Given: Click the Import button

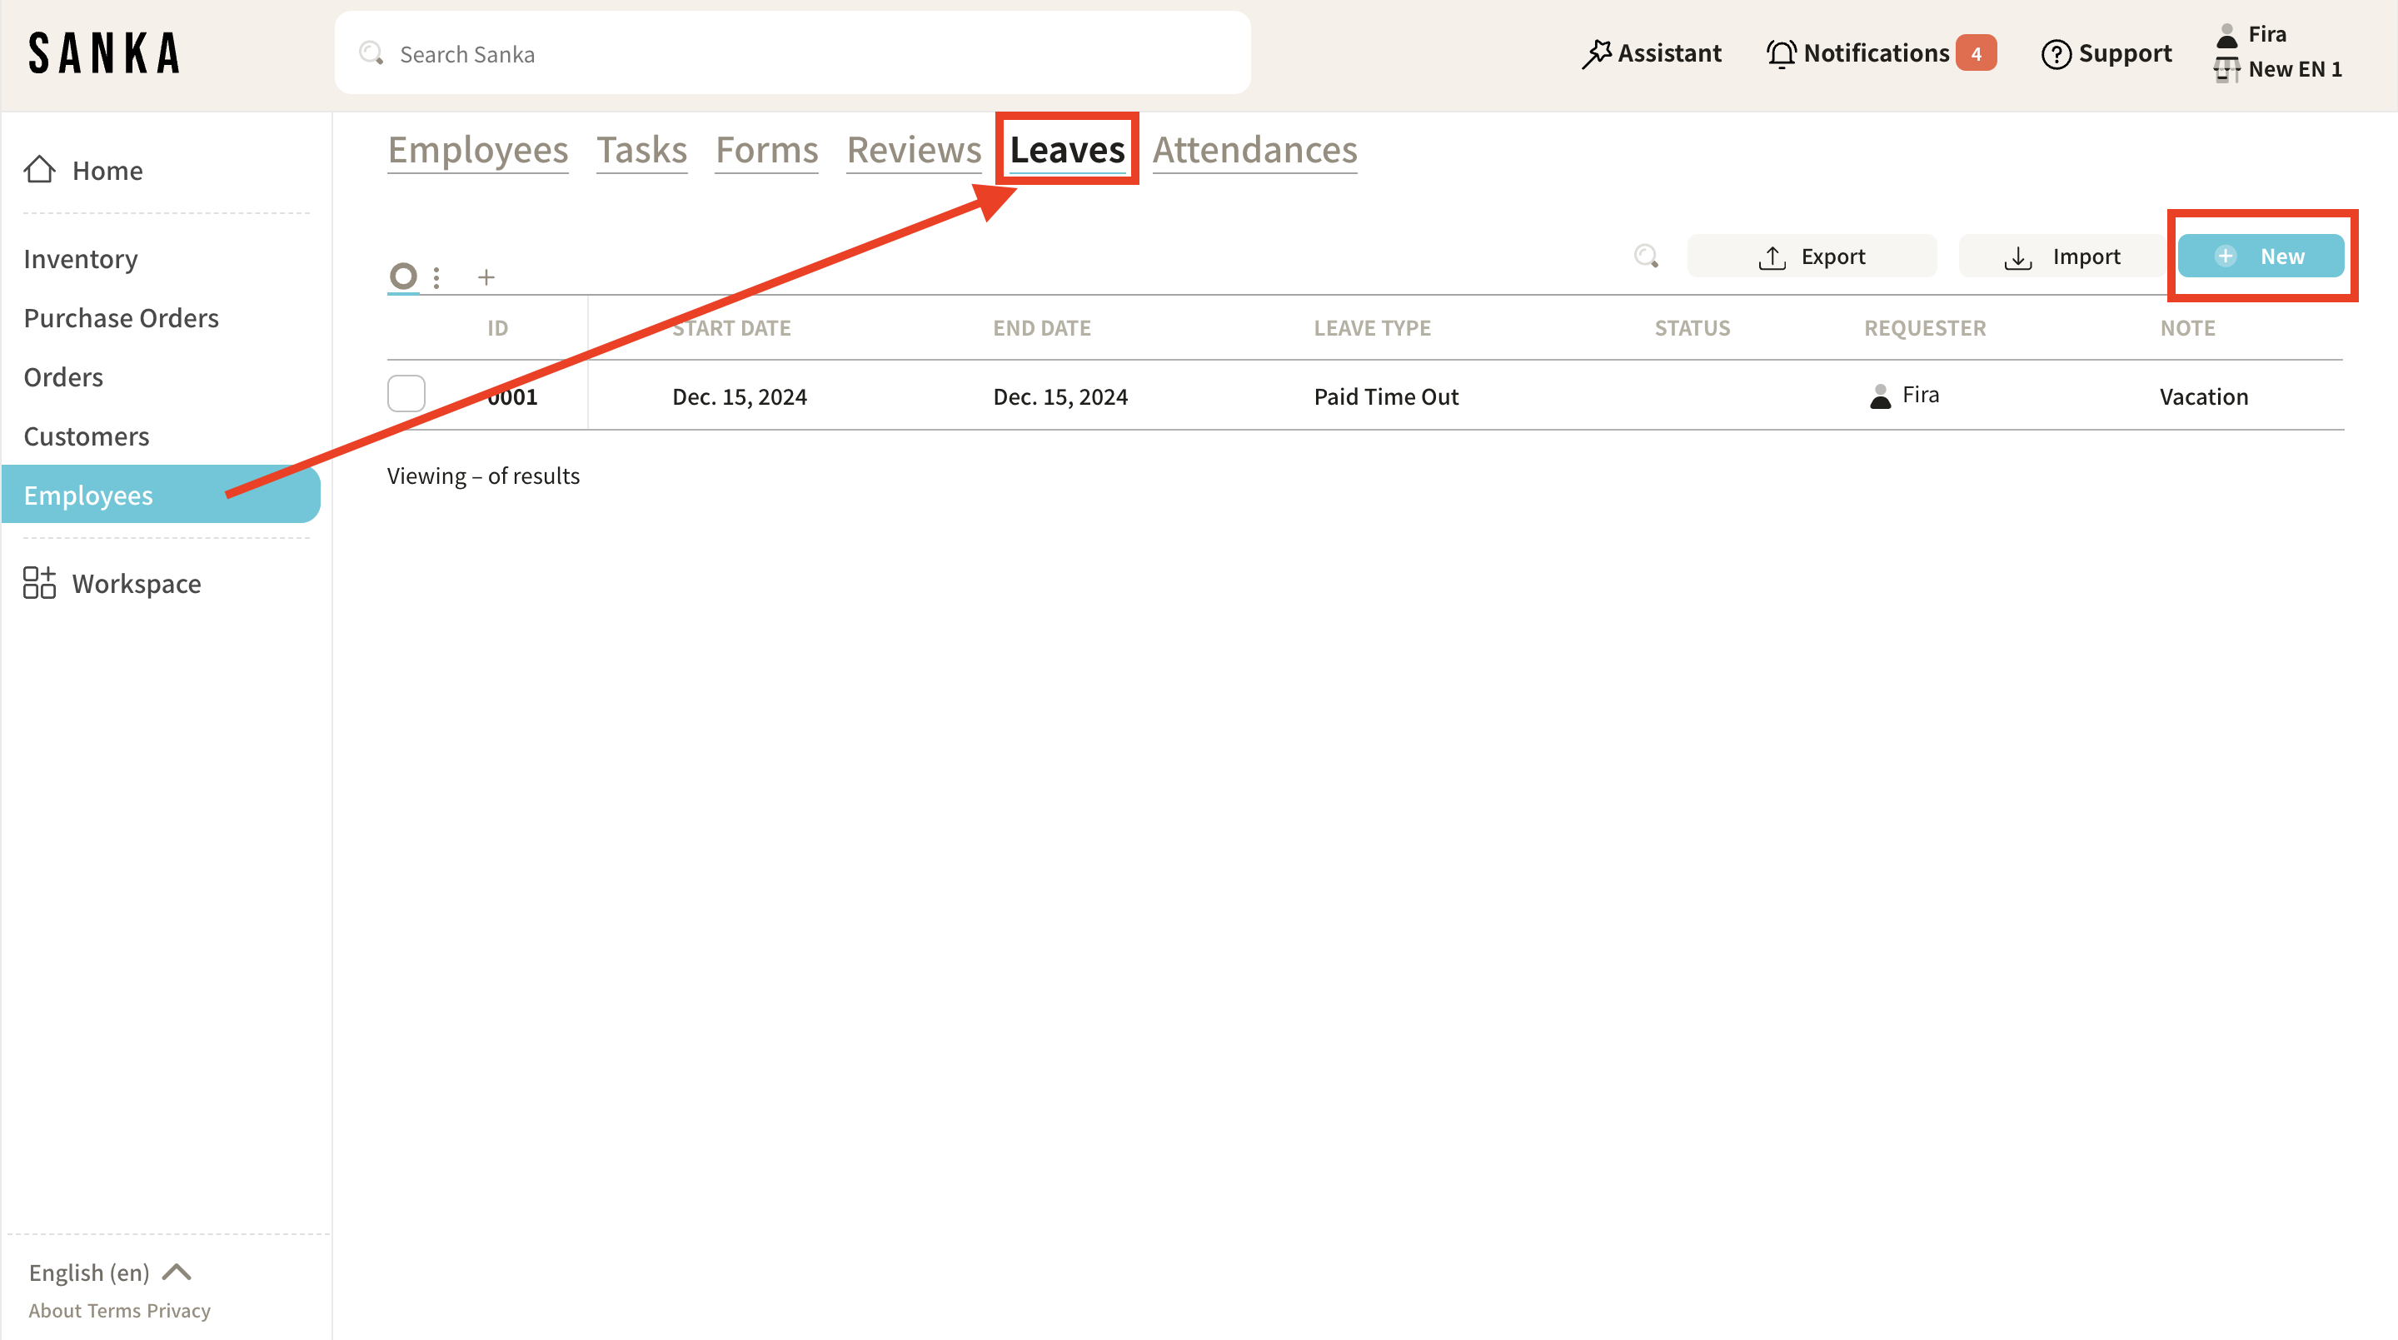Looking at the screenshot, I should 2061,256.
